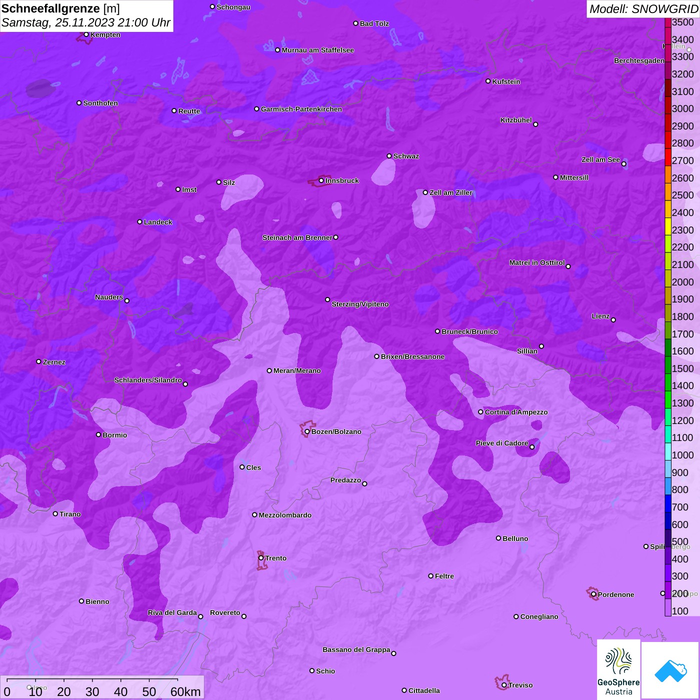Click the Bienno label
The image size is (700, 700).
pos(97,601)
